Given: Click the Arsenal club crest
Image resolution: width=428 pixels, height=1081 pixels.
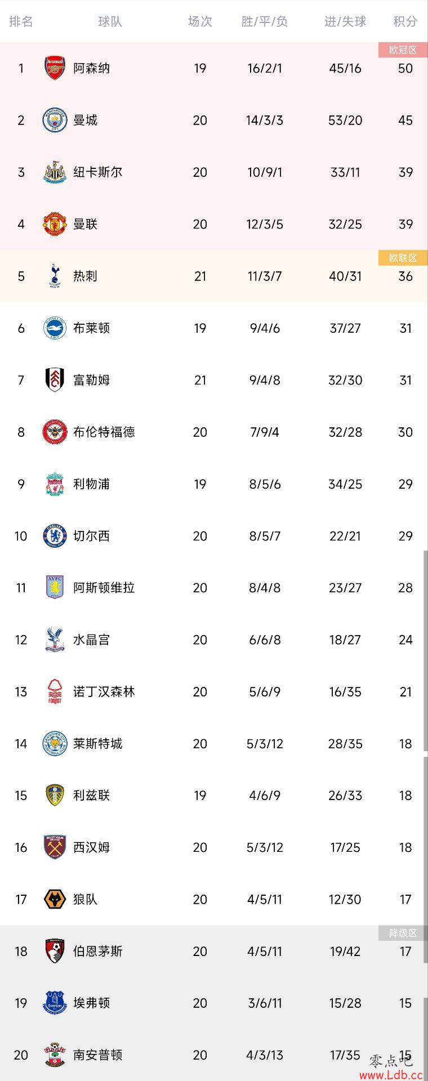Looking at the screenshot, I should click(55, 68).
